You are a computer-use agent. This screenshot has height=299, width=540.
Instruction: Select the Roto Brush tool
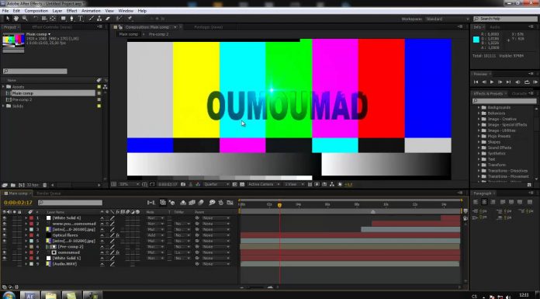point(119,19)
